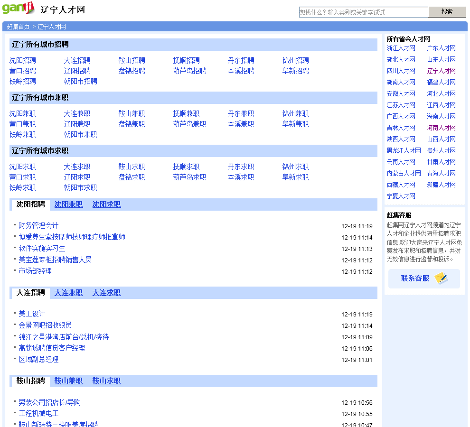Open 浙江人才网 in the province list
Viewport: 470px width, 427px height.
coord(401,48)
